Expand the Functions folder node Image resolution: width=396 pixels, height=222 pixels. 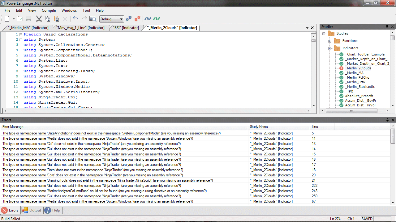pyautogui.click(x=330, y=41)
